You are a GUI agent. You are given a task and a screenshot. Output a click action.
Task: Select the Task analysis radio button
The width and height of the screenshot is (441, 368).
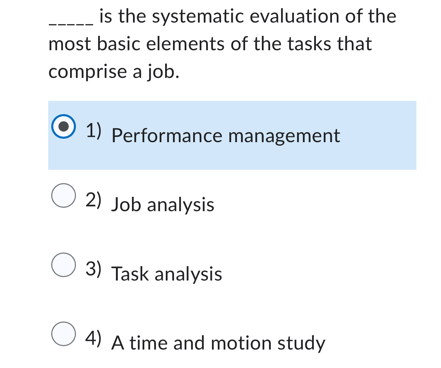(x=64, y=265)
